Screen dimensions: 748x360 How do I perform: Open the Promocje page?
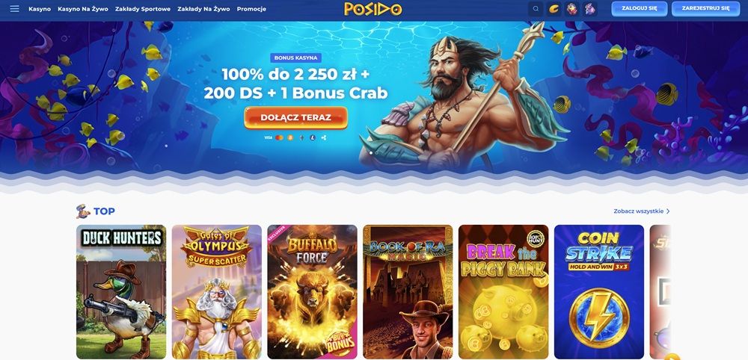click(x=251, y=8)
